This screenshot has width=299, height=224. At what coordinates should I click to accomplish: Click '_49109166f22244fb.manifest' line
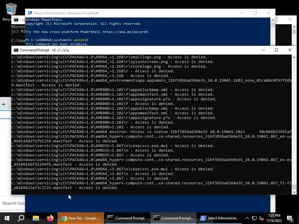(65, 164)
